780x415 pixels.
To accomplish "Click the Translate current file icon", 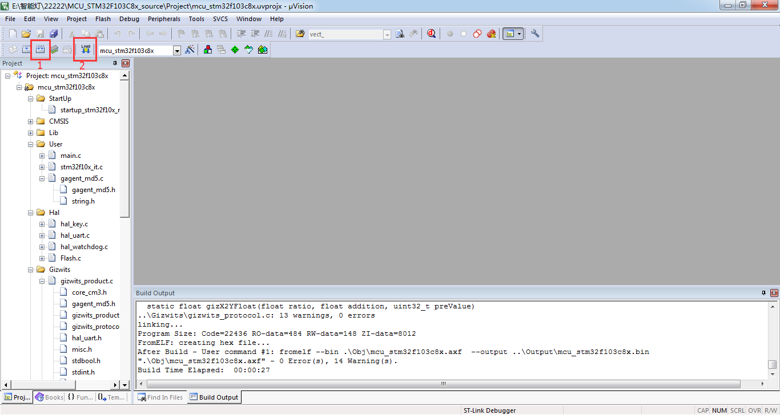I will click(13, 50).
